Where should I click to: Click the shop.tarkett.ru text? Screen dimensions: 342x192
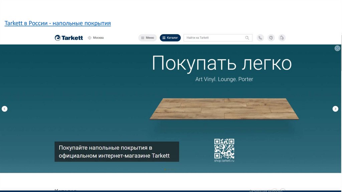pos(224,161)
